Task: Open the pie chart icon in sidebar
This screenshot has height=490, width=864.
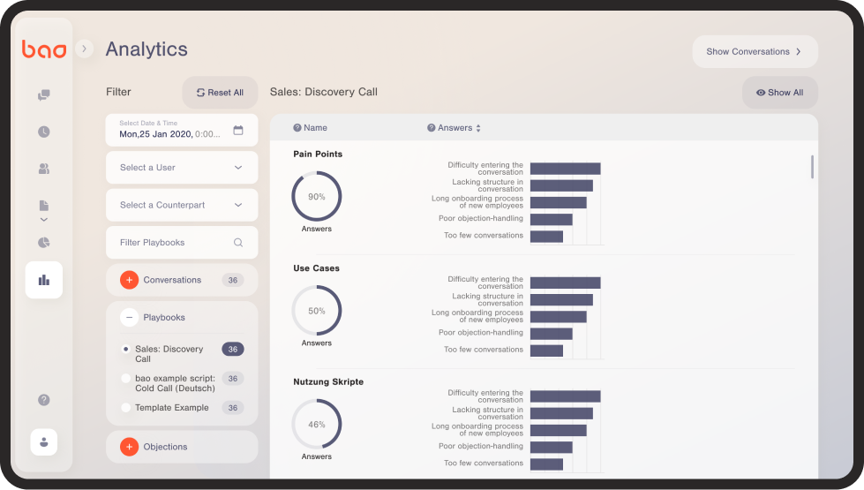Action: click(43, 243)
